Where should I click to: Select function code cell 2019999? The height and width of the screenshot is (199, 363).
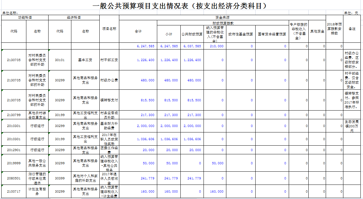pyautogui.click(x=14, y=163)
